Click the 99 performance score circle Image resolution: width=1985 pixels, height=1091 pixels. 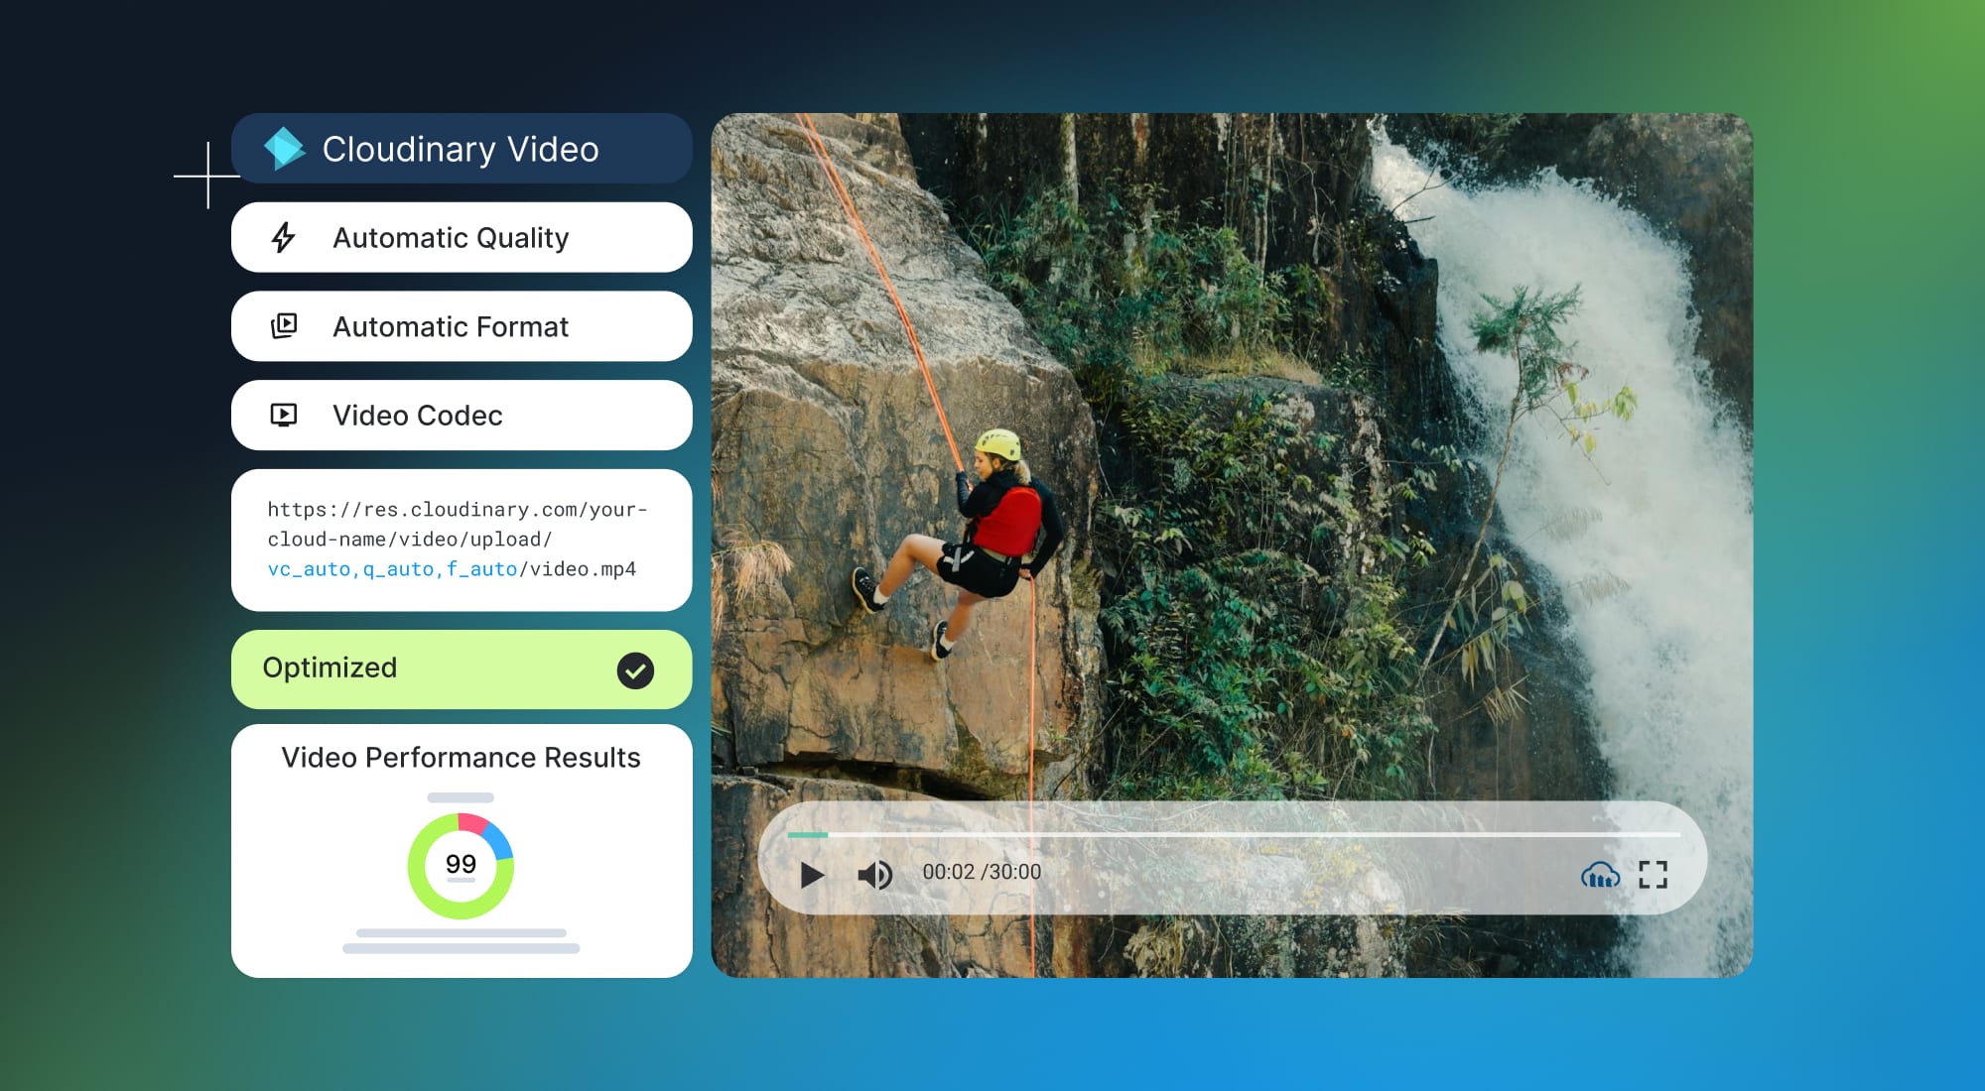pos(461,866)
